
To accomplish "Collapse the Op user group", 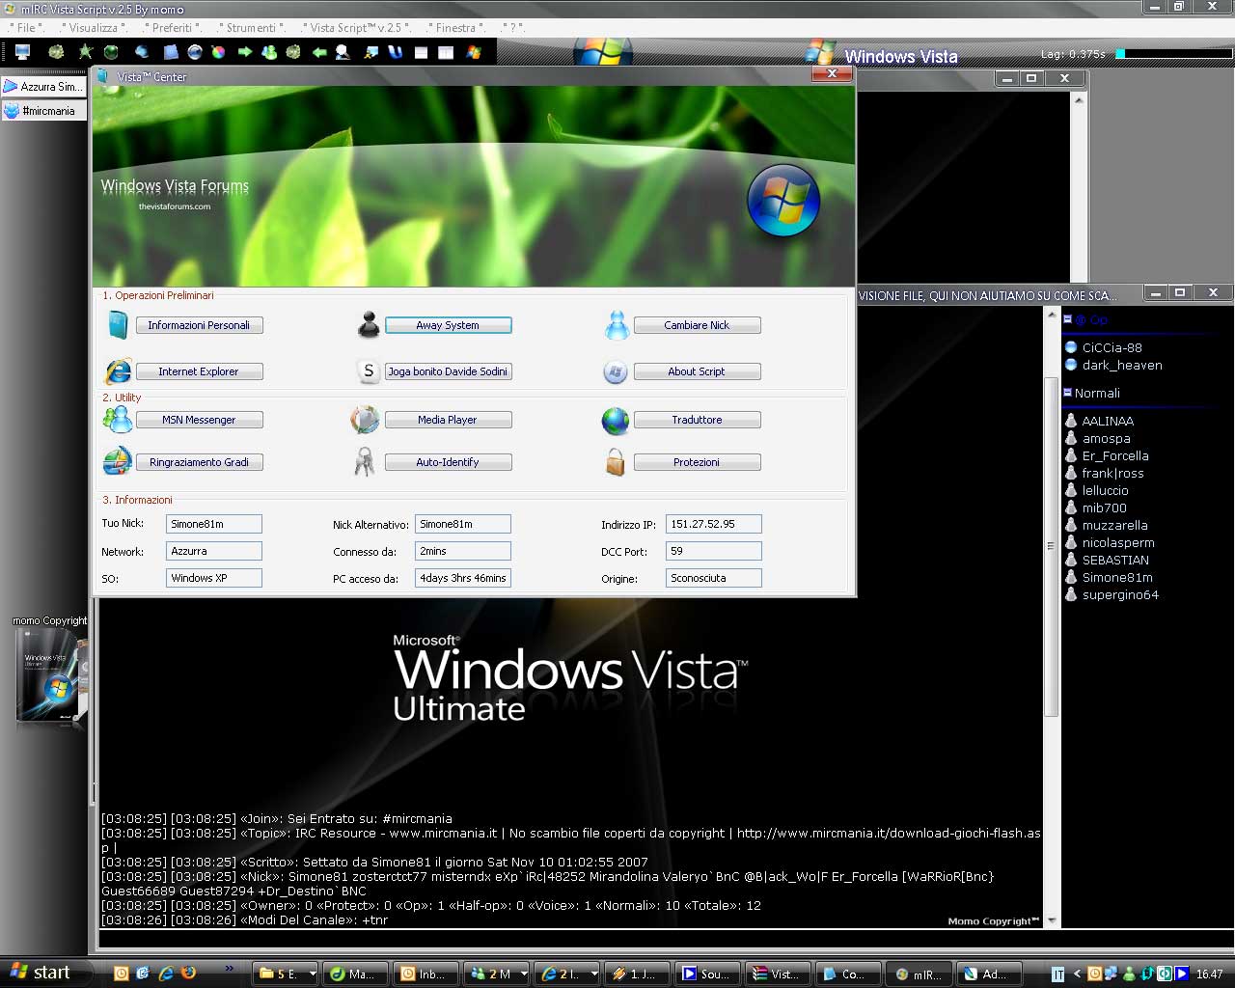I will pos(1067,319).
